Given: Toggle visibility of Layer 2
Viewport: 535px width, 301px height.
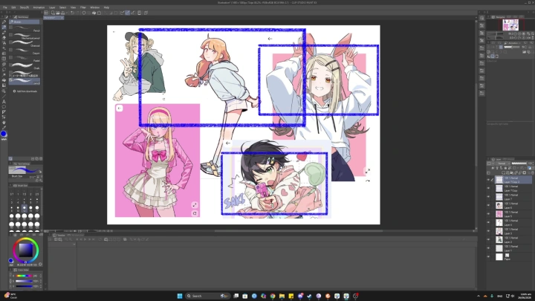Looking at the screenshot, I should point(488,239).
